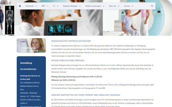Click the MRI scanner patient header image
Image resolution: width=172 pixels, height=107 pixels.
click(137, 18)
